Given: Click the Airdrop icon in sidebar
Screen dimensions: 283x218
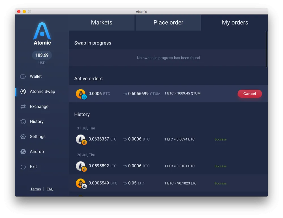Looking at the screenshot, I should [x=23, y=152].
